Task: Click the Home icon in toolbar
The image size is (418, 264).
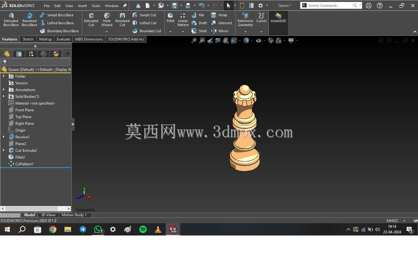Action: (138, 6)
